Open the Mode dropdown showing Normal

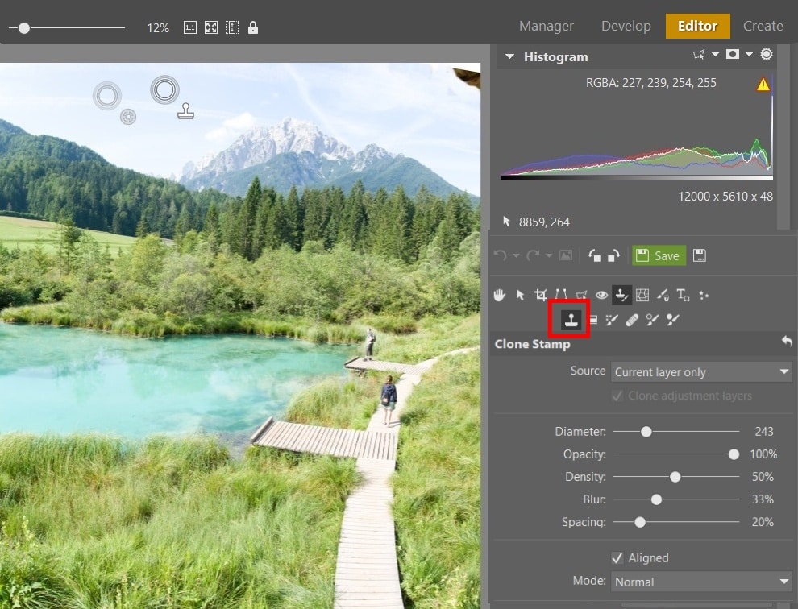click(x=700, y=582)
